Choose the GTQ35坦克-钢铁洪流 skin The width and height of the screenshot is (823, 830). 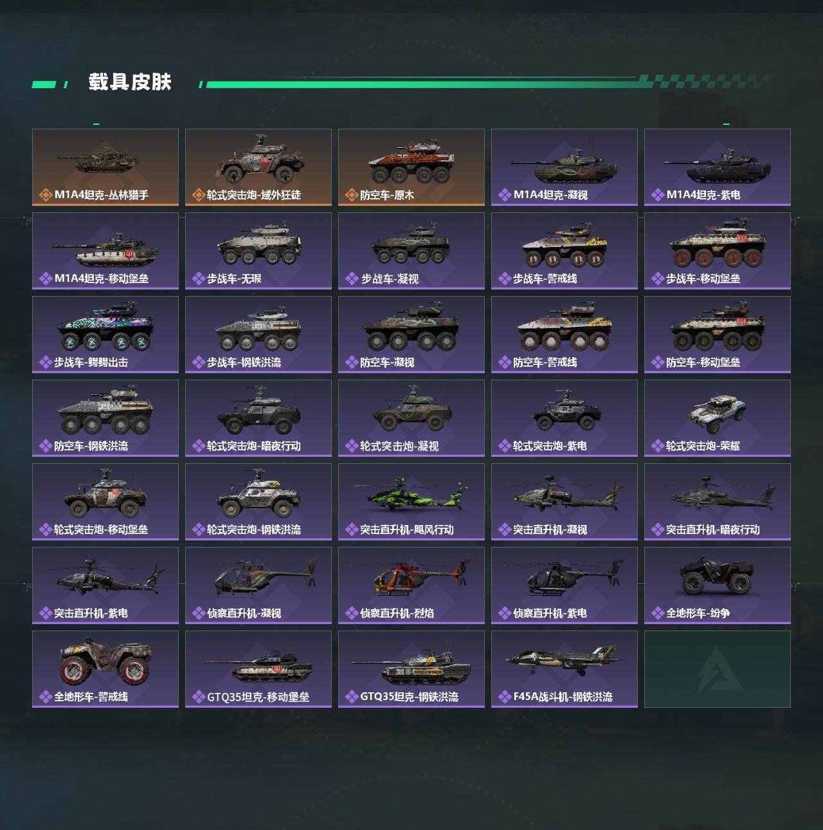411,669
